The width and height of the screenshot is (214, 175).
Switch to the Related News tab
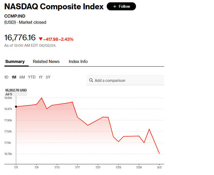point(46,62)
